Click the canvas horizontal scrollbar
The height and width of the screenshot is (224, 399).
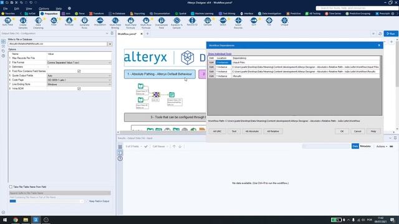[162, 132]
